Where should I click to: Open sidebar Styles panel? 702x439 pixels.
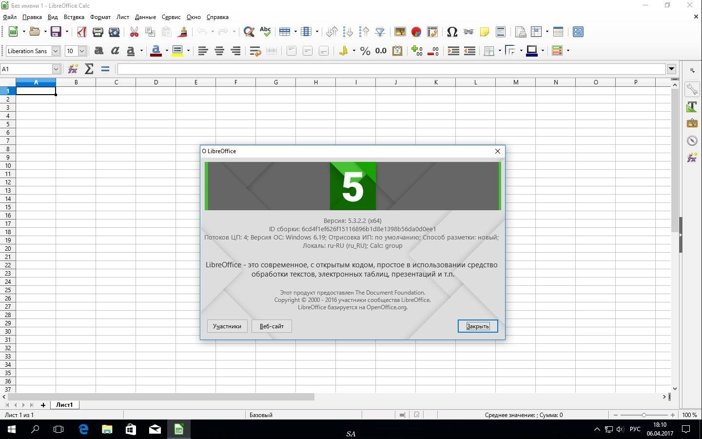click(692, 107)
